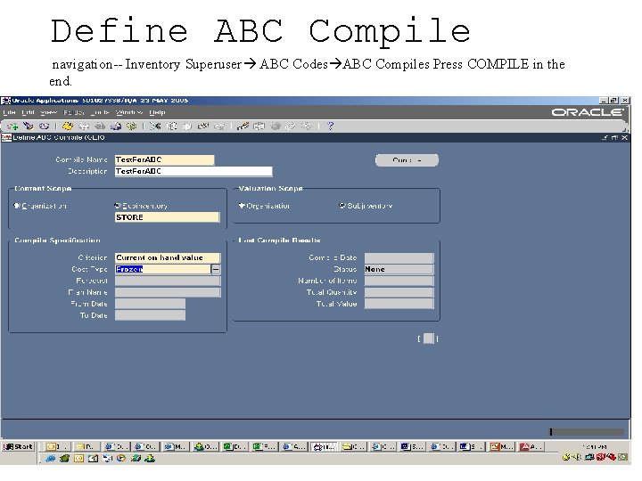Open the PowerPoint taskbar button
Viewport: 642px width, 481px height.
click(501, 446)
